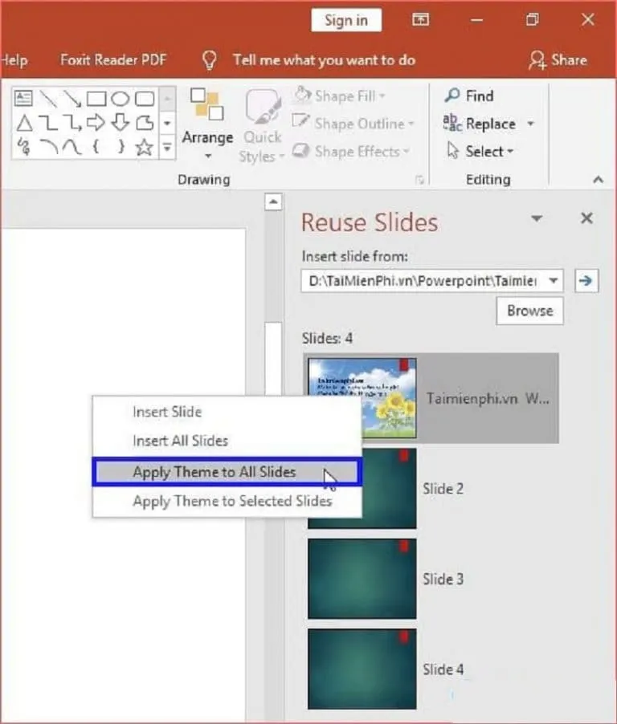Viewport: 617px width, 724px height.
Task: Open Reuse Slides pane options arrow
Action: (537, 218)
